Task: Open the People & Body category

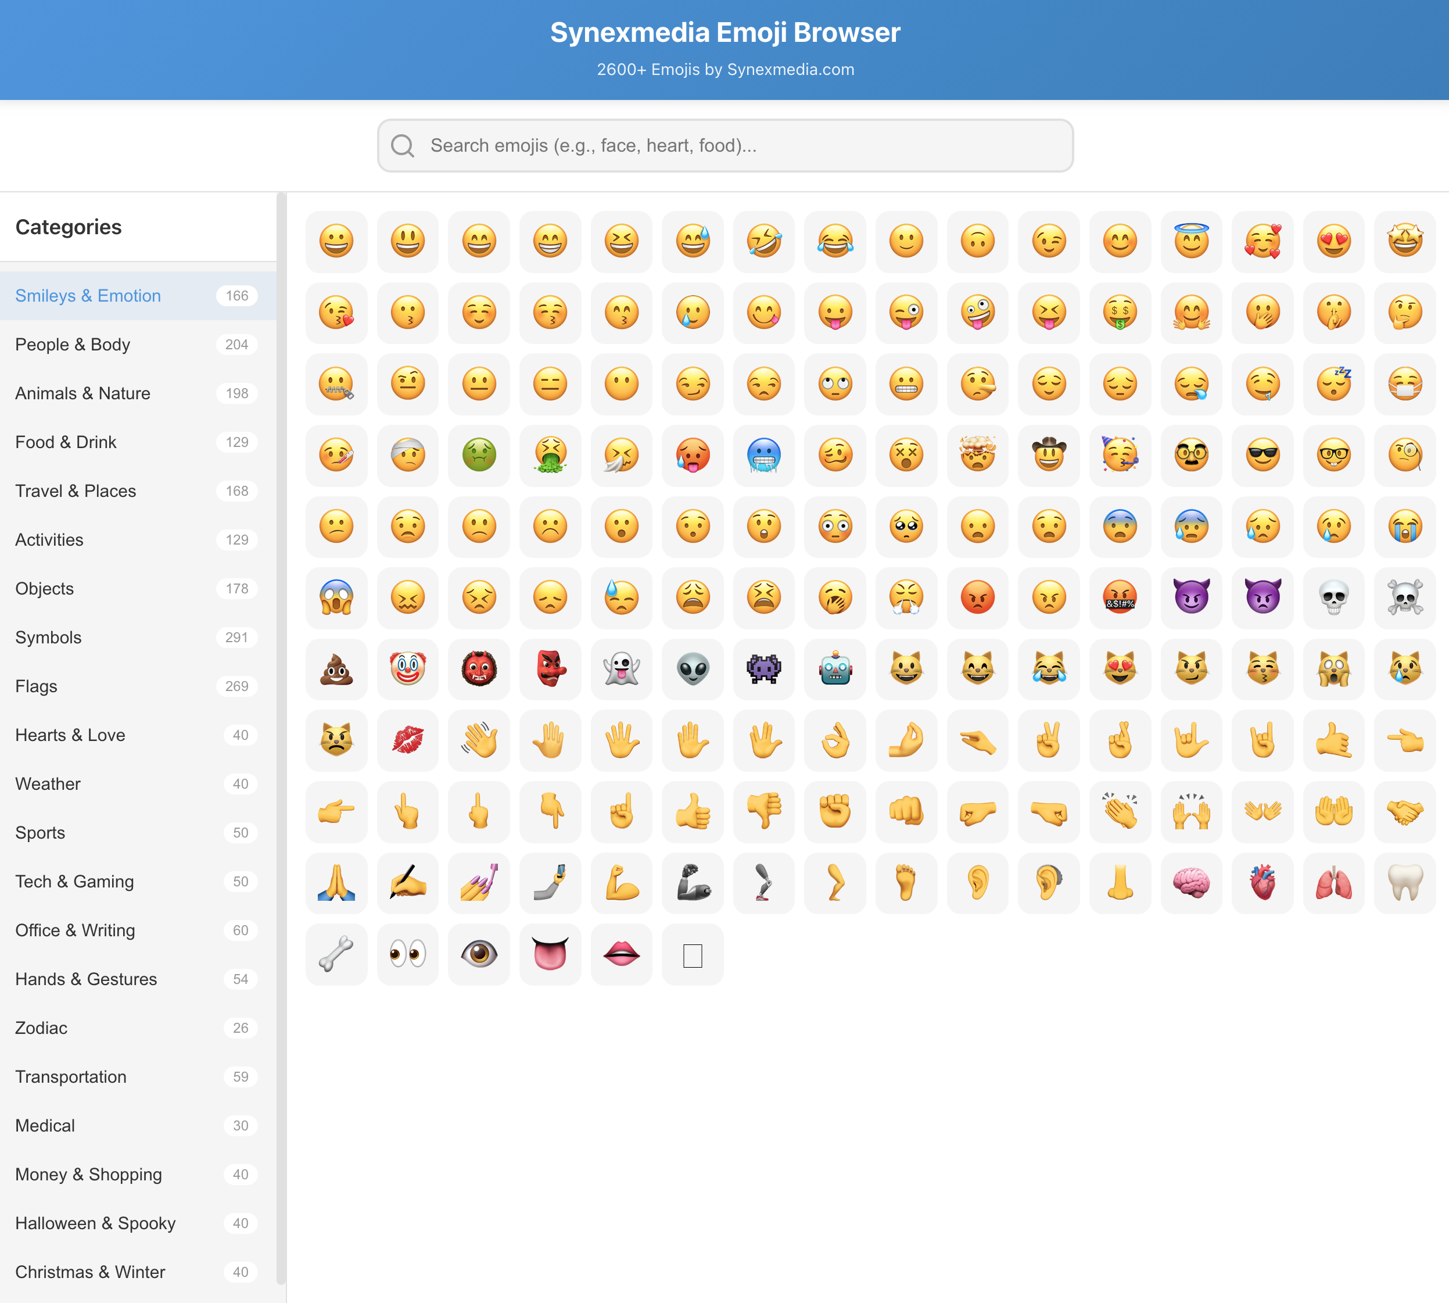Action: [73, 345]
